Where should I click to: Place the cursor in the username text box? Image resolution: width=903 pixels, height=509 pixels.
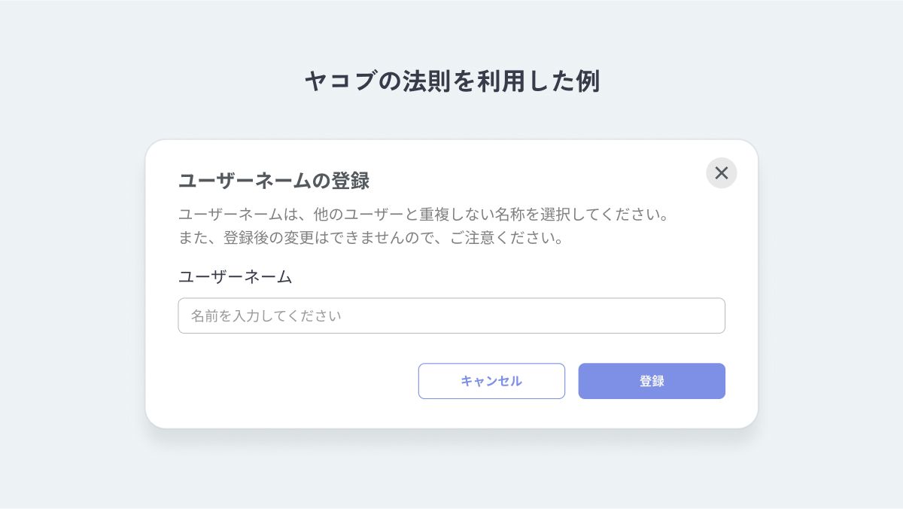point(451,315)
